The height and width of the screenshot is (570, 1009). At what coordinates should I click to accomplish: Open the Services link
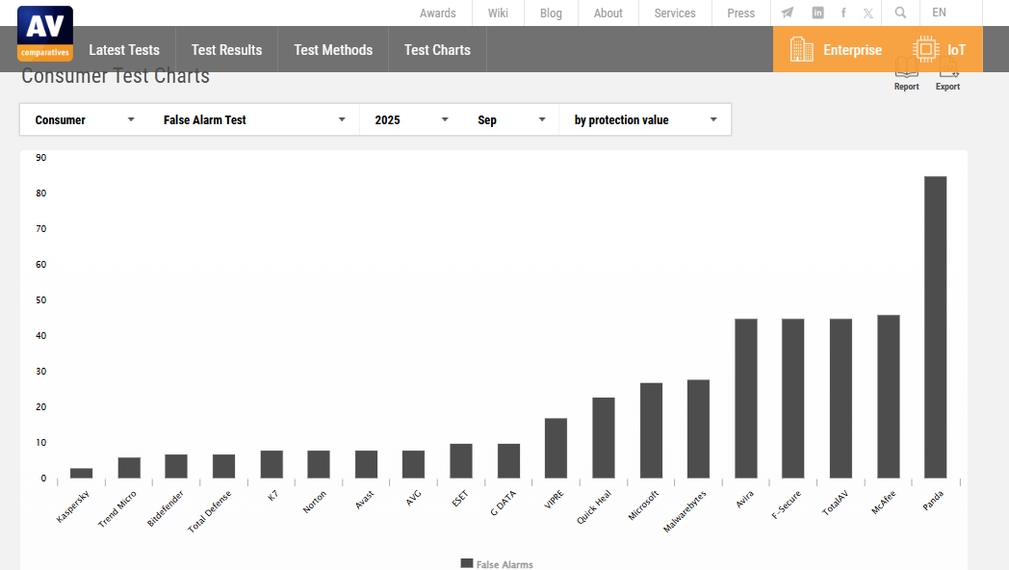pos(675,13)
